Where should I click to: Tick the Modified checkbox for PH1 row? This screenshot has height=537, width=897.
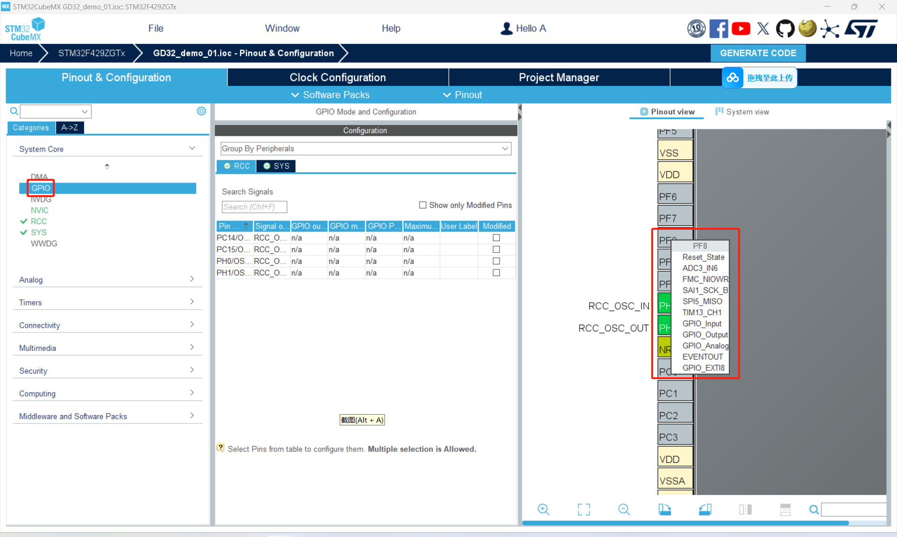[x=496, y=273]
